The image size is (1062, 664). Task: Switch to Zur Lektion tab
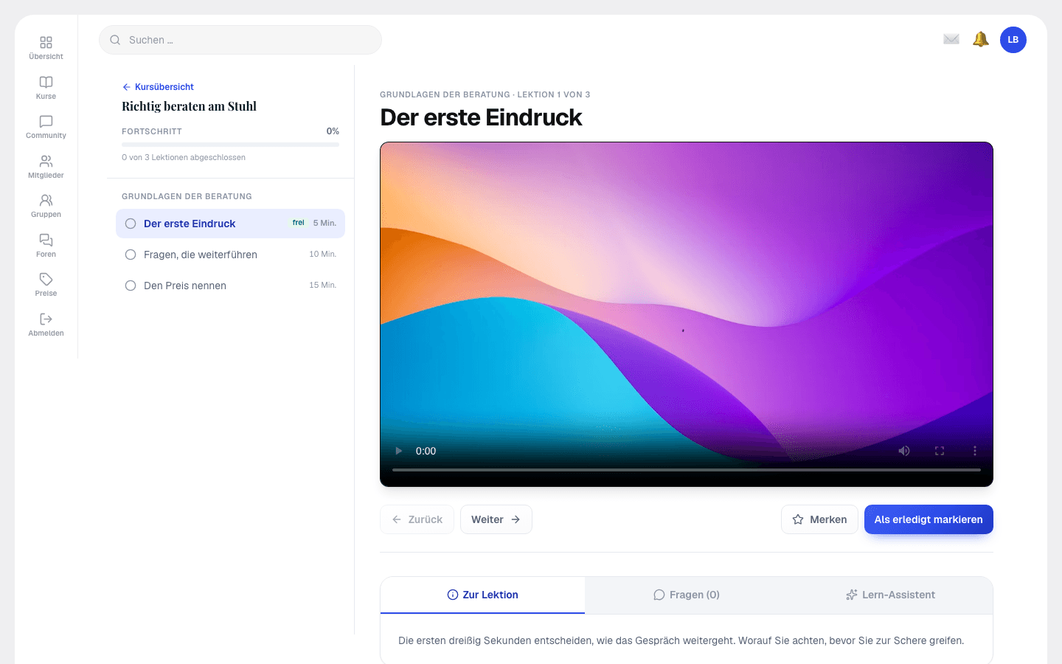coord(482,595)
